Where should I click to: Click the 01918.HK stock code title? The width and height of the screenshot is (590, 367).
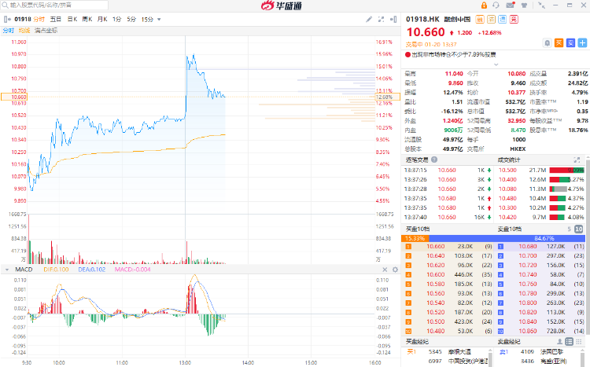[x=422, y=19]
